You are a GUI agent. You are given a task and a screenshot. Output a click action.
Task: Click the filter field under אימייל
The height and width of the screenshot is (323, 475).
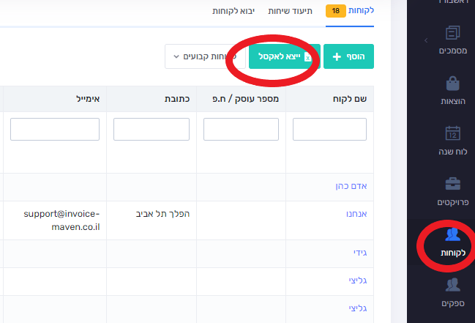point(55,130)
